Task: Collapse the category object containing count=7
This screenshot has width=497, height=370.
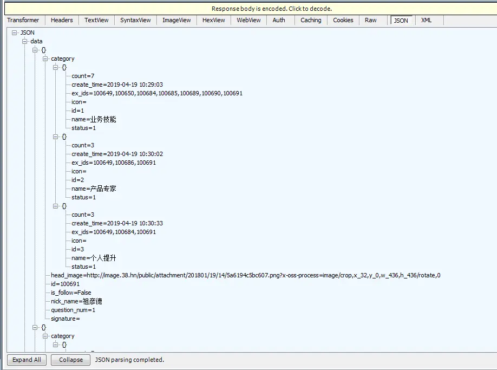Action: [55, 67]
